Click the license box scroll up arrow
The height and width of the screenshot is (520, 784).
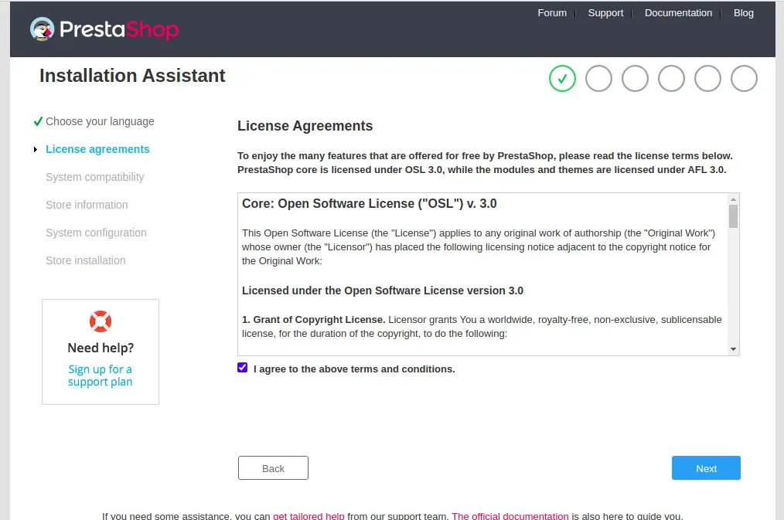733,199
